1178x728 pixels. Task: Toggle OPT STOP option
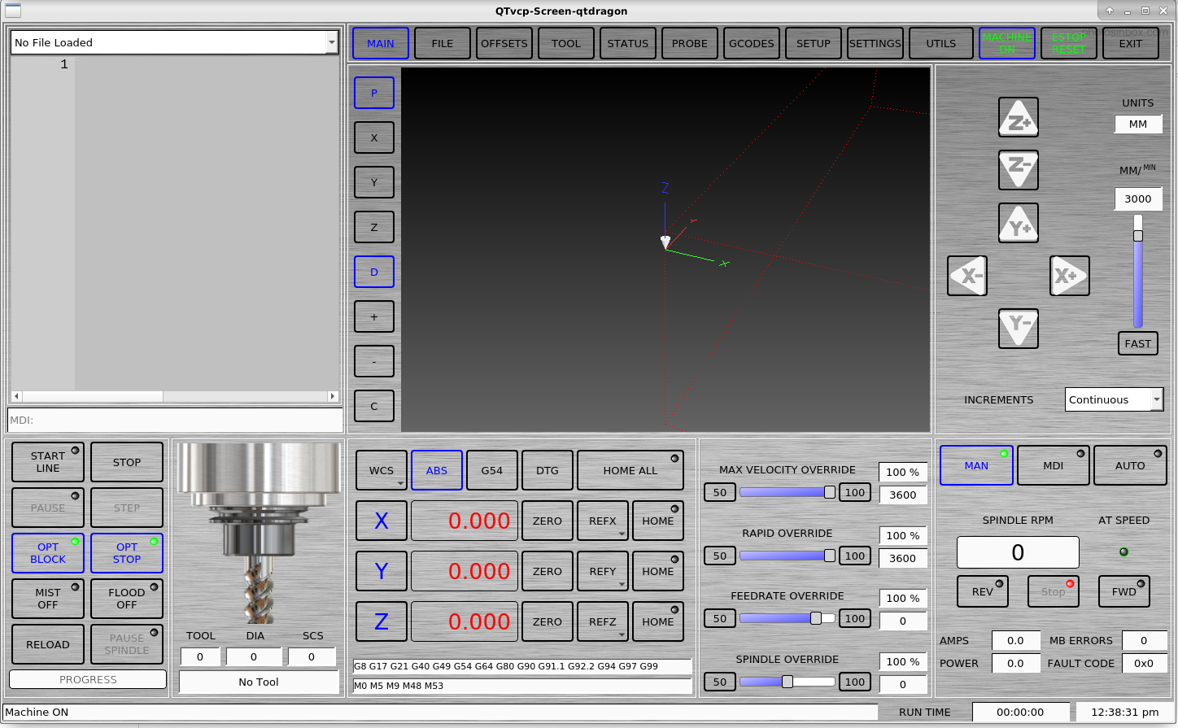click(x=127, y=553)
